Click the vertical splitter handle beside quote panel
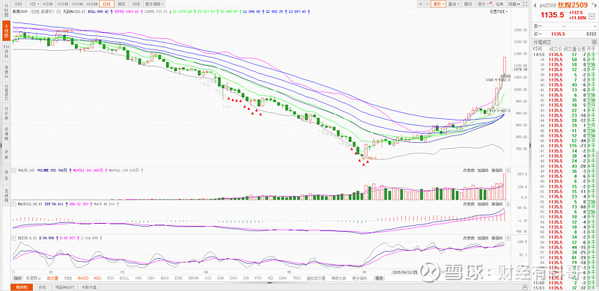The image size is (599, 291). click(x=529, y=145)
